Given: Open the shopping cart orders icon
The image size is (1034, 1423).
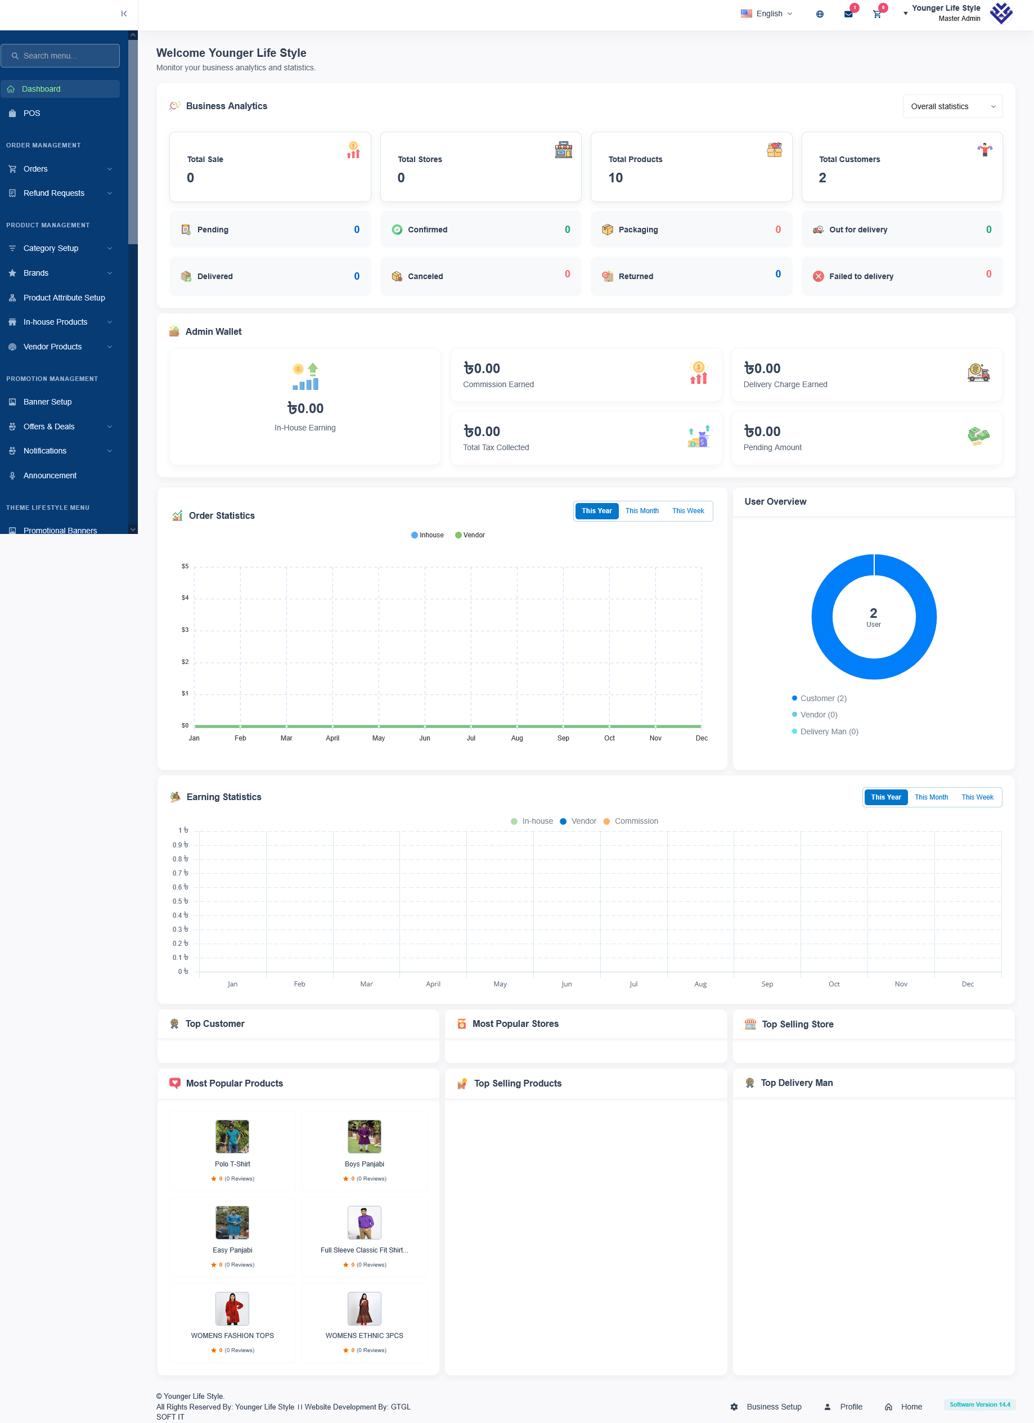Looking at the screenshot, I should (x=877, y=14).
